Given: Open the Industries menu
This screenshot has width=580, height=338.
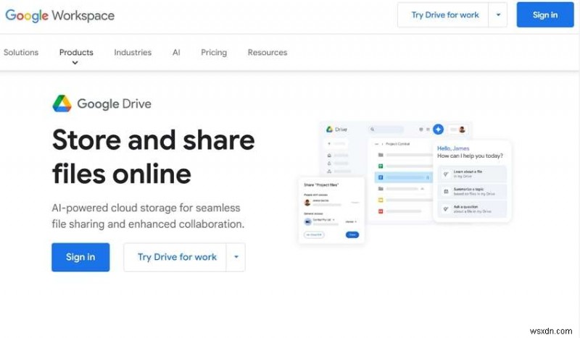Looking at the screenshot, I should (133, 52).
